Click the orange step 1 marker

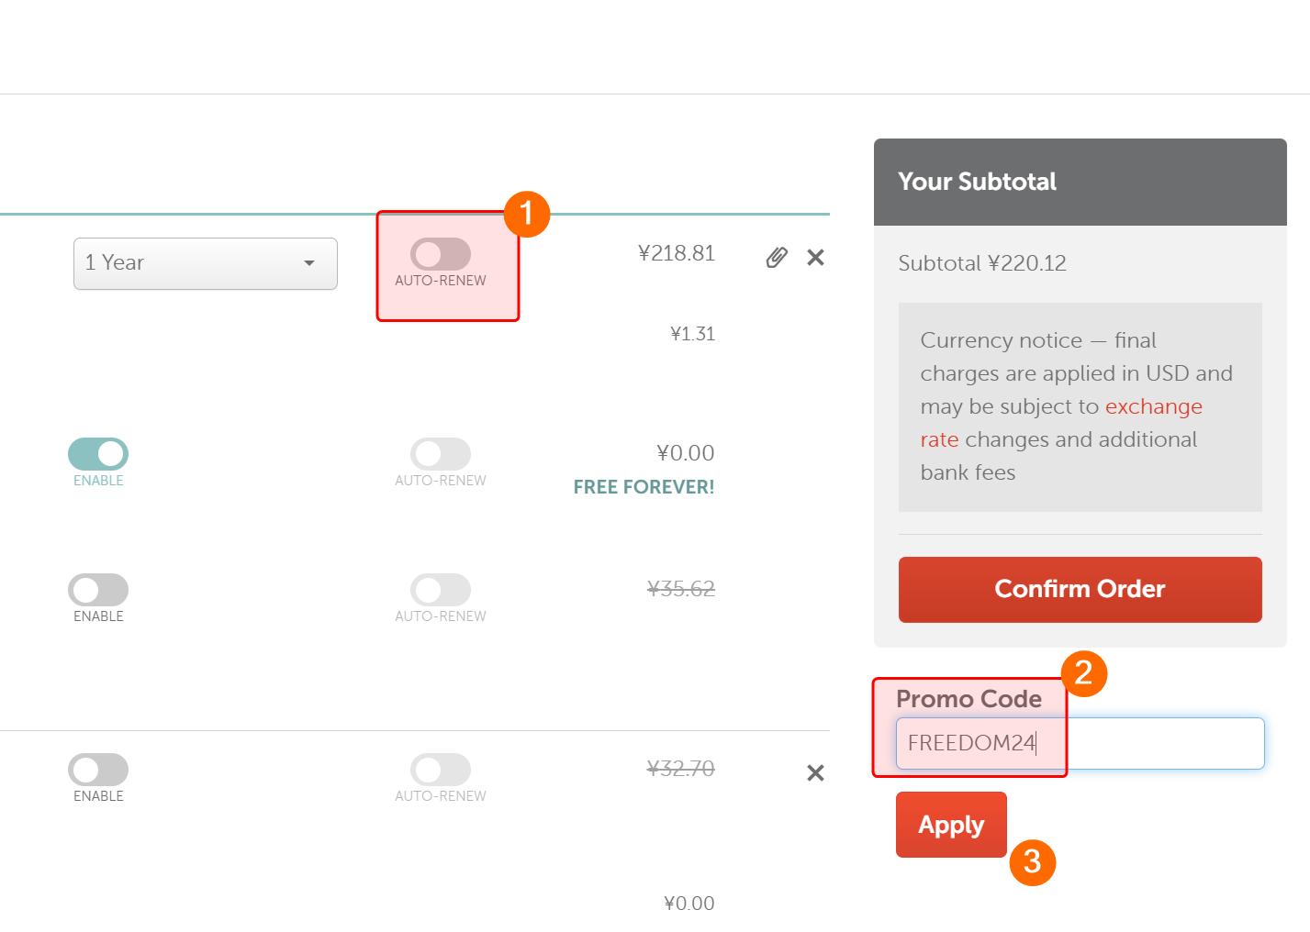pyautogui.click(x=526, y=214)
